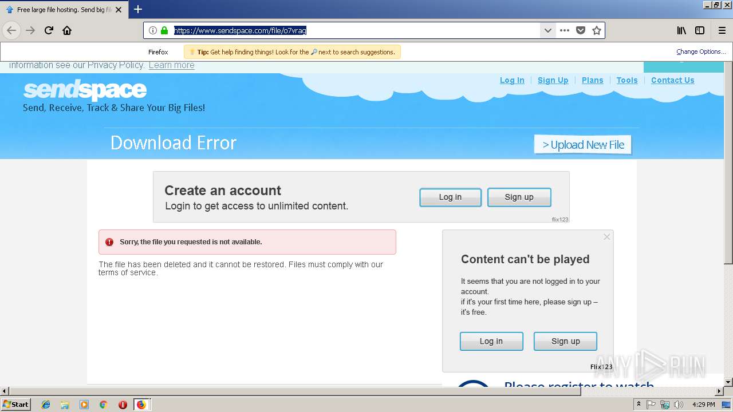The image size is (733, 412).
Task: Launch Internet Explorer from the taskbar
Action: 46,405
